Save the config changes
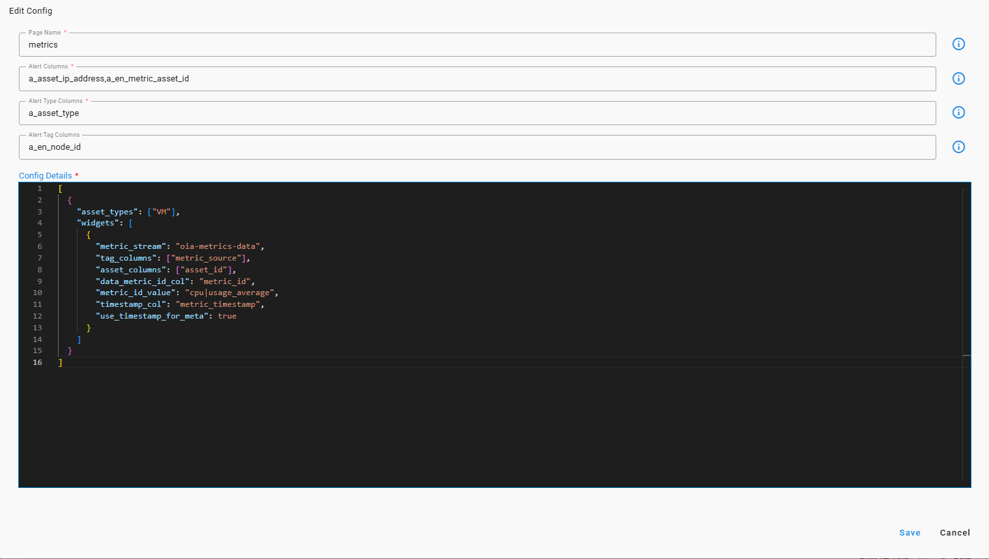Viewport: 989px width, 559px height. coord(910,533)
